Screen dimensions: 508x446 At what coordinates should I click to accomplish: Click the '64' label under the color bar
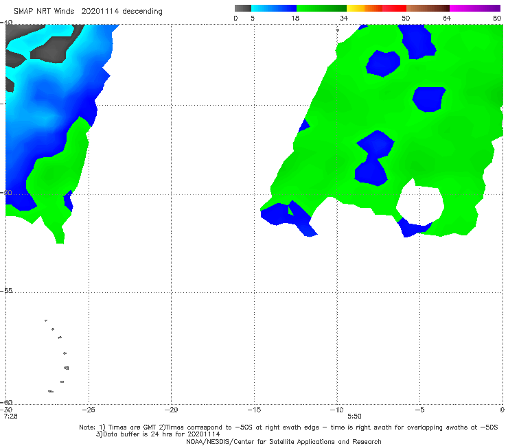tap(447, 18)
